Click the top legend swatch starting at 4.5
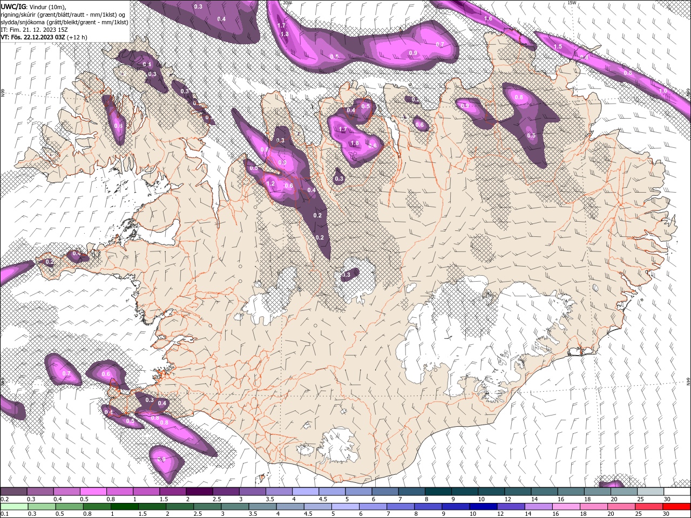Screen dimensions: 691x518 331,492
